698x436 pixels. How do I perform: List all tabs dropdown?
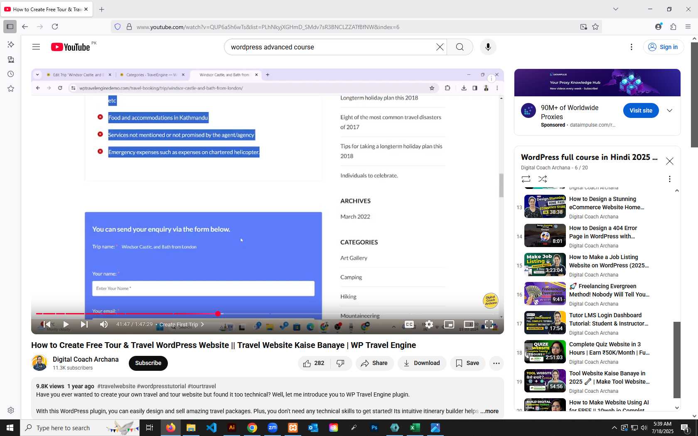coord(616,9)
